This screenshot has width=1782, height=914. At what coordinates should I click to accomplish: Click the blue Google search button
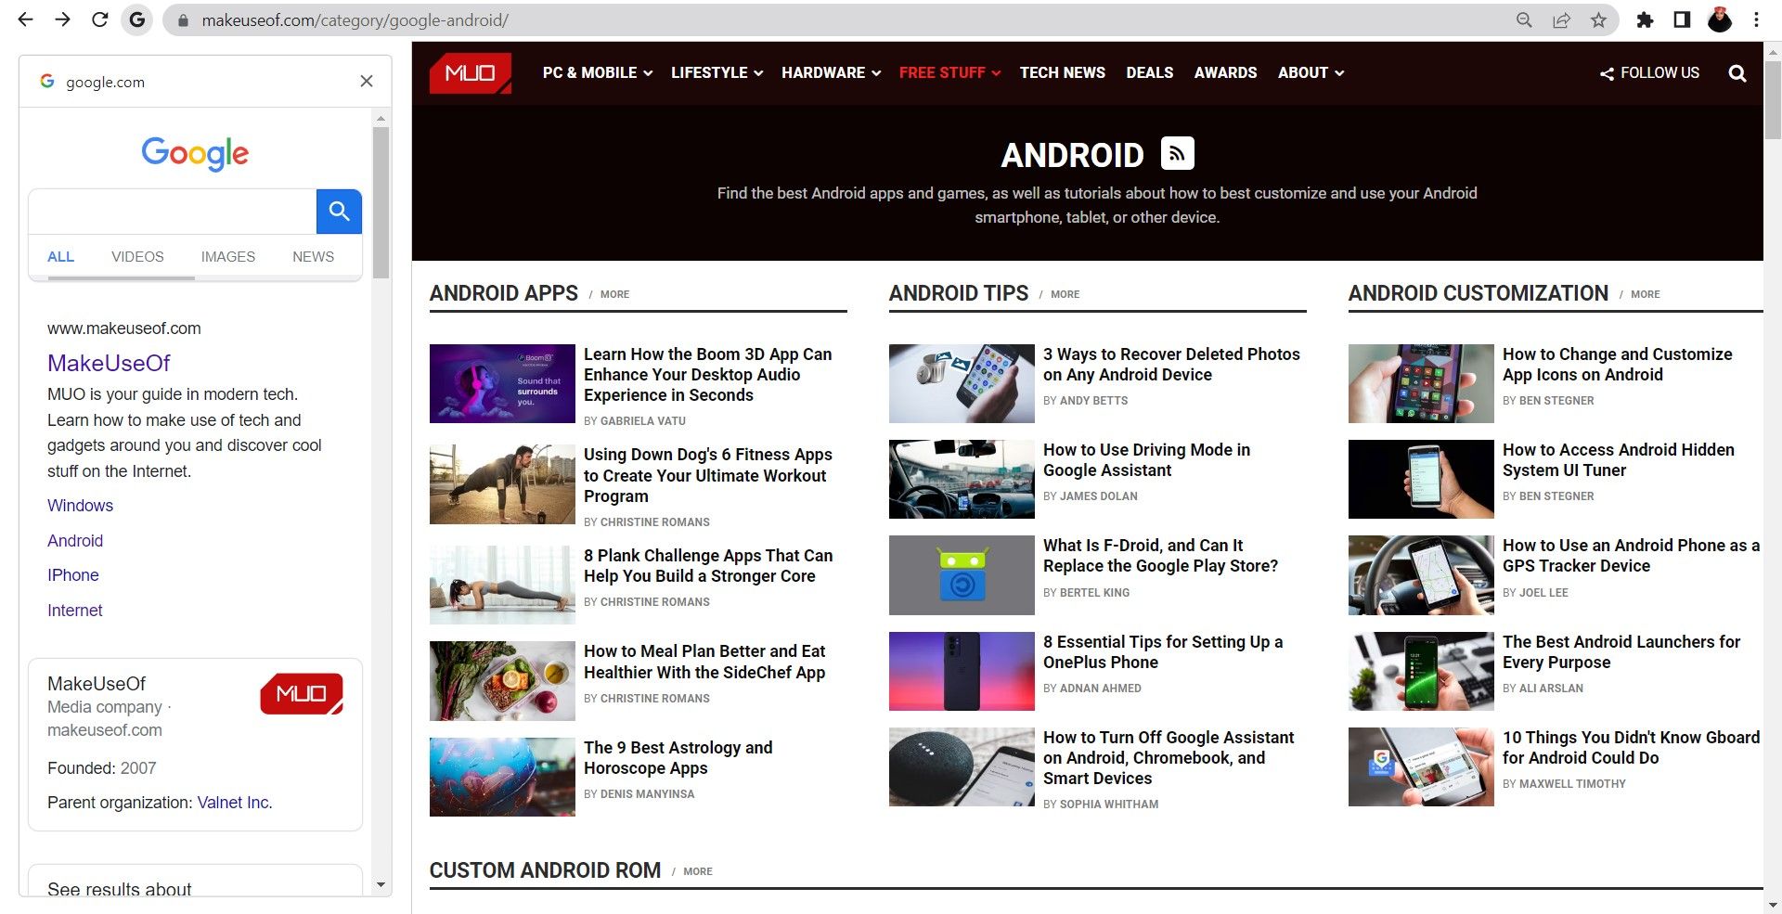(339, 212)
